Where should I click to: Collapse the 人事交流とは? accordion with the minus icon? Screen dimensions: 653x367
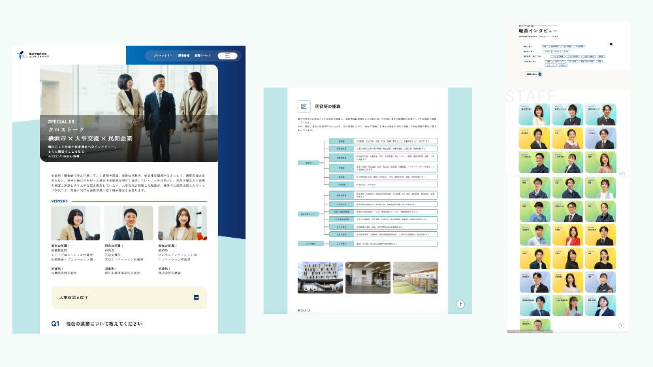196,298
